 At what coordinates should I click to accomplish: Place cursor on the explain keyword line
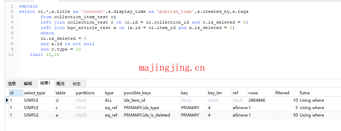click(28, 6)
